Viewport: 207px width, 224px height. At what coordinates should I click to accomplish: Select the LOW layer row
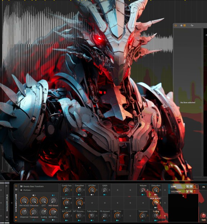183,187
